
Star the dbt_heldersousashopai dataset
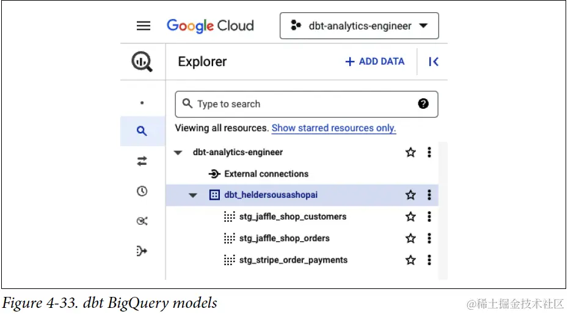point(410,195)
